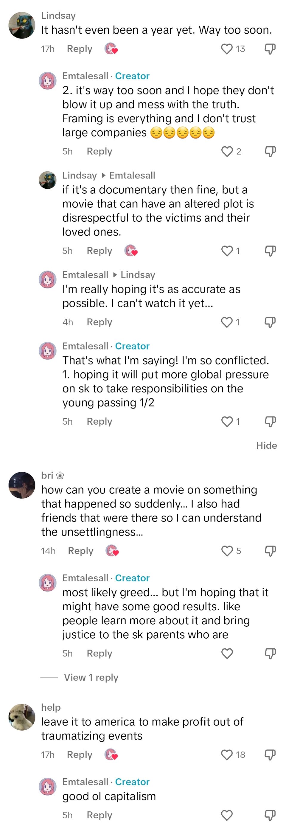Like the comment by help about America
286x826 pixels.
227,754
